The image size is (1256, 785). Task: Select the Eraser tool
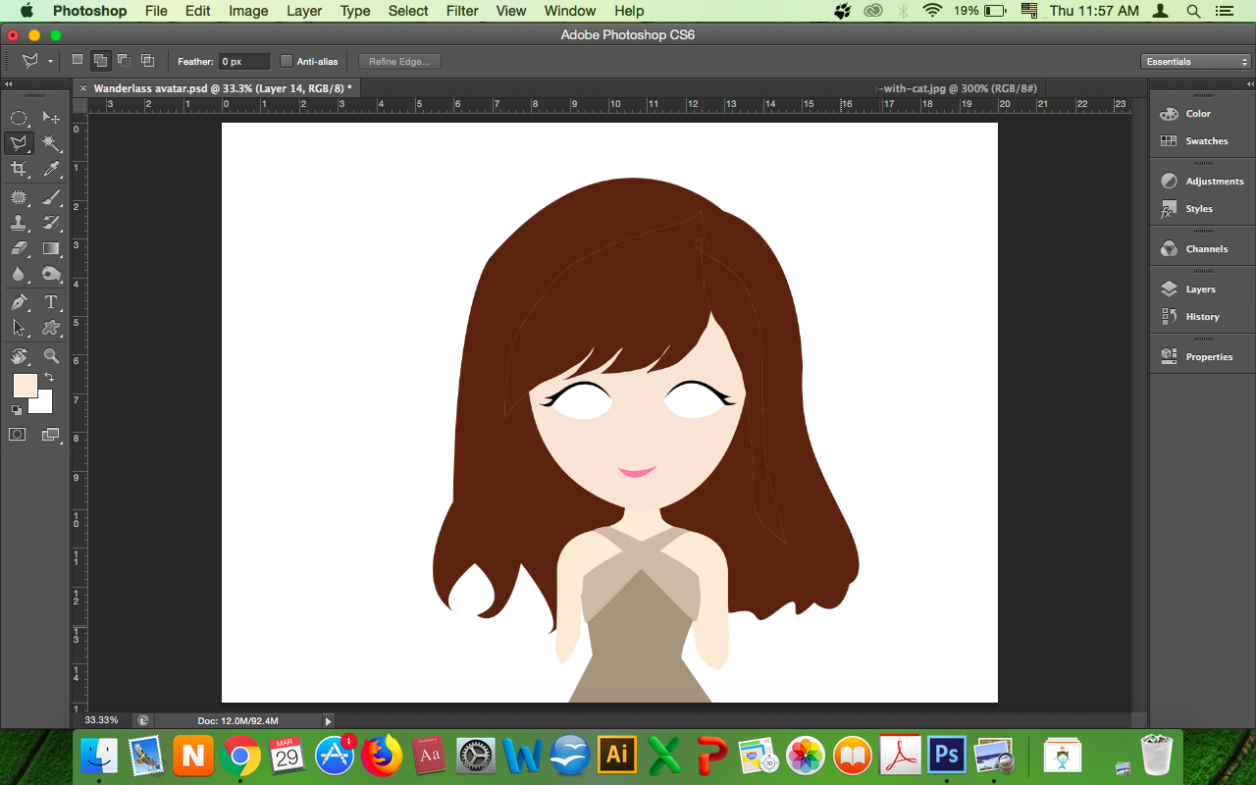tap(19, 248)
